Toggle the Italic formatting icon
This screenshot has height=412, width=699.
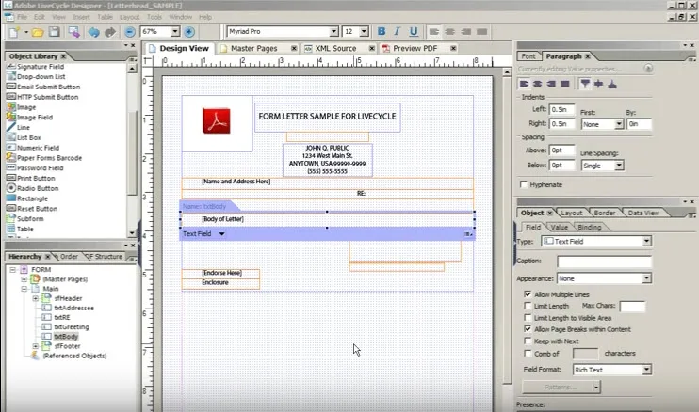pyautogui.click(x=398, y=32)
